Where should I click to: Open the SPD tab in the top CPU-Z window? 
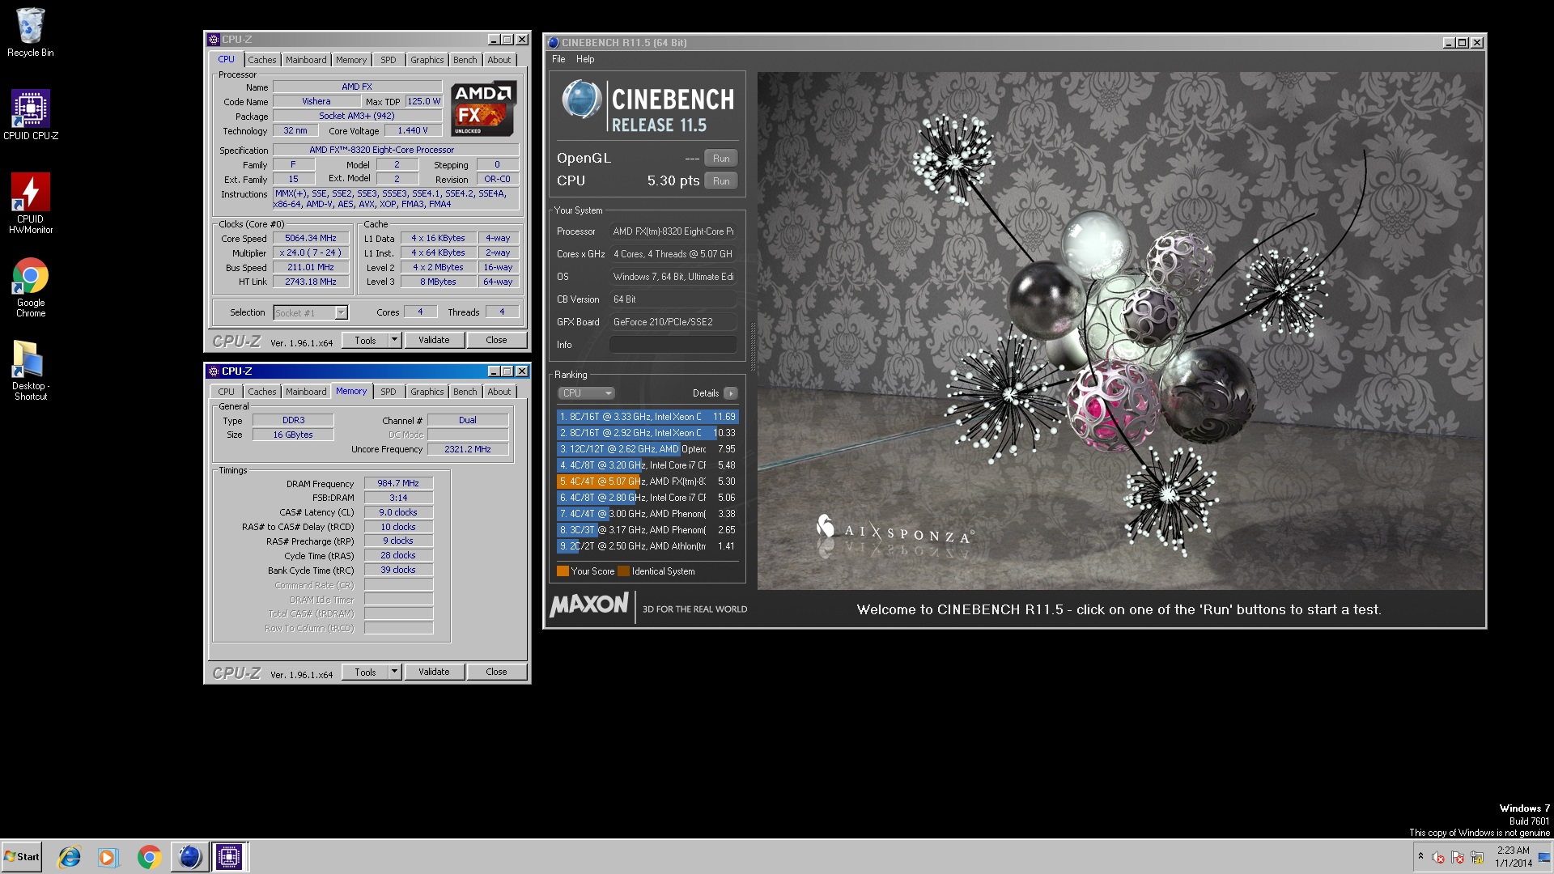pyautogui.click(x=388, y=60)
